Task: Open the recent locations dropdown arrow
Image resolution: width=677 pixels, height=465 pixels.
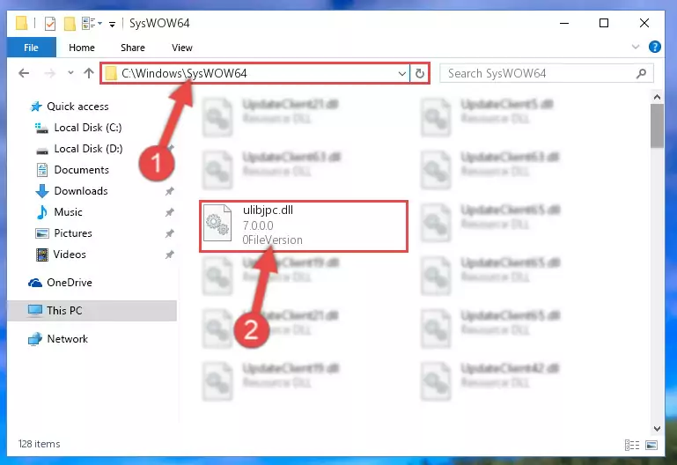Action: click(x=70, y=73)
